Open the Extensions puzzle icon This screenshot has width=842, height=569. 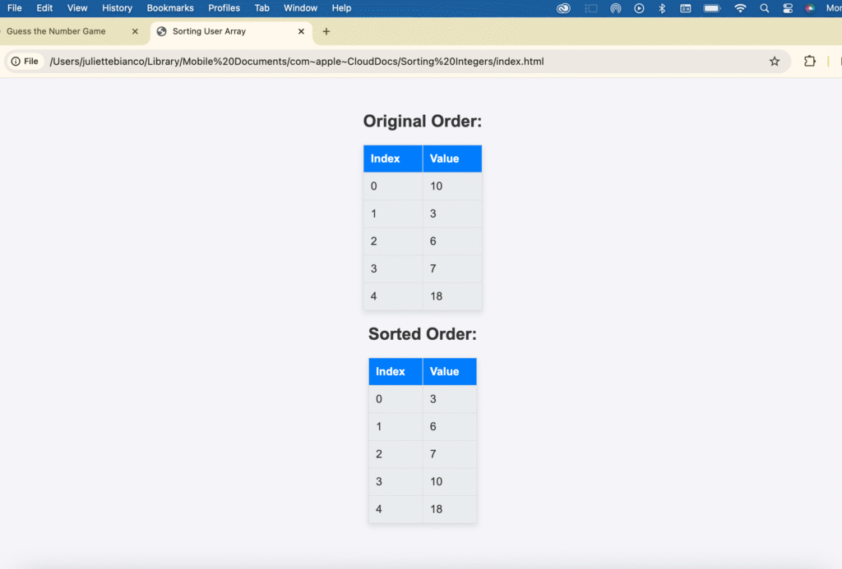[810, 62]
